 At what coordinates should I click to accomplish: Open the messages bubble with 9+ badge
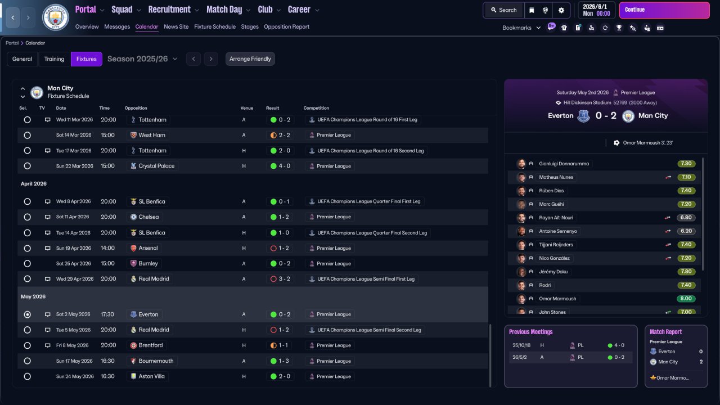coord(551,27)
